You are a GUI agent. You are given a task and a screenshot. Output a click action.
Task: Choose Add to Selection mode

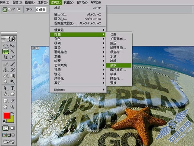(10, 10)
